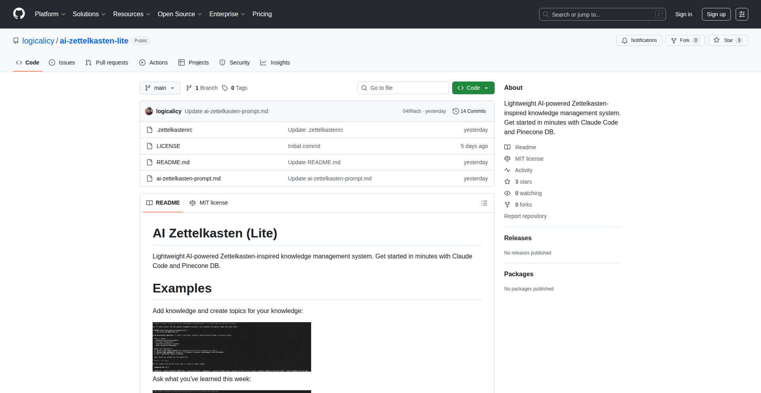Expand the Platform navigation menu

[x=50, y=14]
